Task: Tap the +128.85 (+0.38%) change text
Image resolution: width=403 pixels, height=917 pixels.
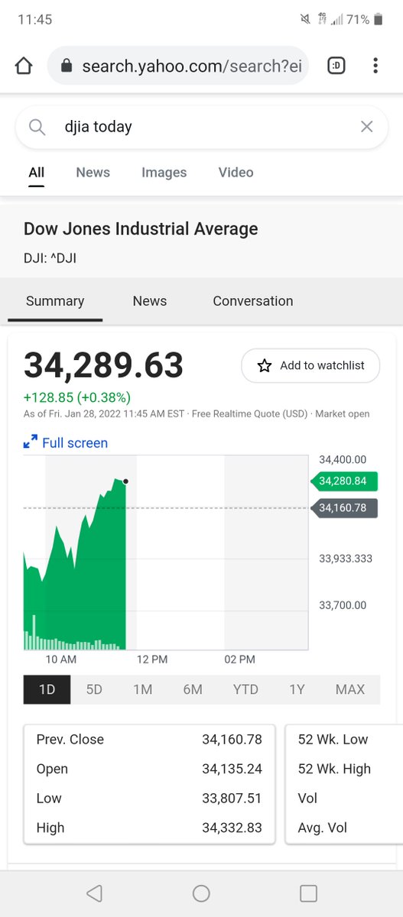Action: point(77,397)
